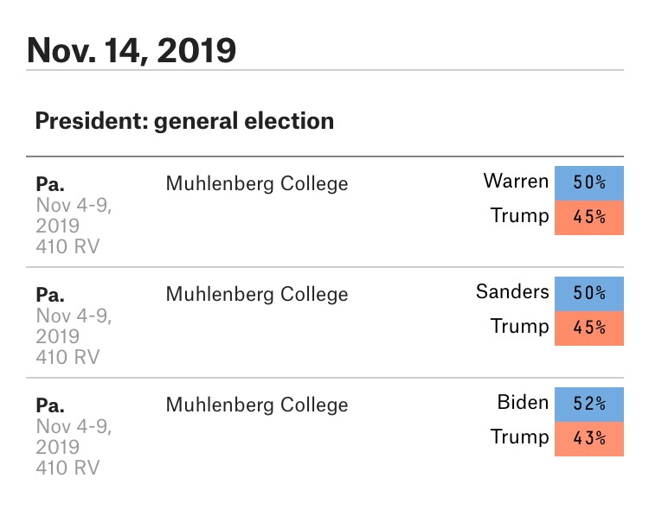Select Trump's red 45% box under Sanders

[588, 328]
